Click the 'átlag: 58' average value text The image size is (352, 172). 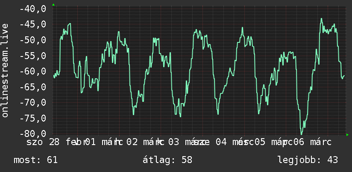(x=167, y=160)
